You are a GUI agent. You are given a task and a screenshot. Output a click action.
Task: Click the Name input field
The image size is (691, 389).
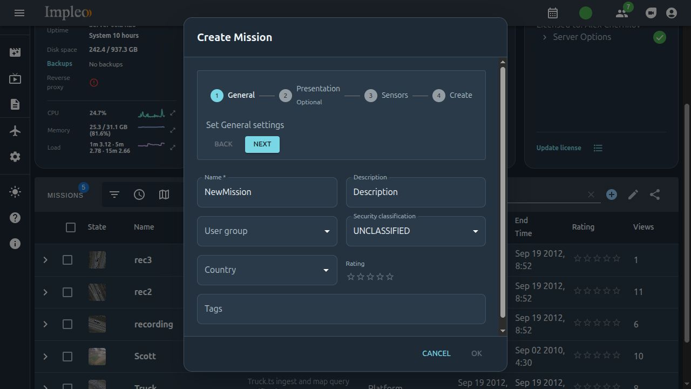[267, 192]
